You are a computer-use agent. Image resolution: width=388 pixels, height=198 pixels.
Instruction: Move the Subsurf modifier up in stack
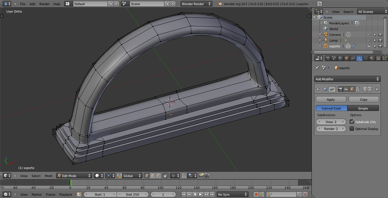(365, 89)
